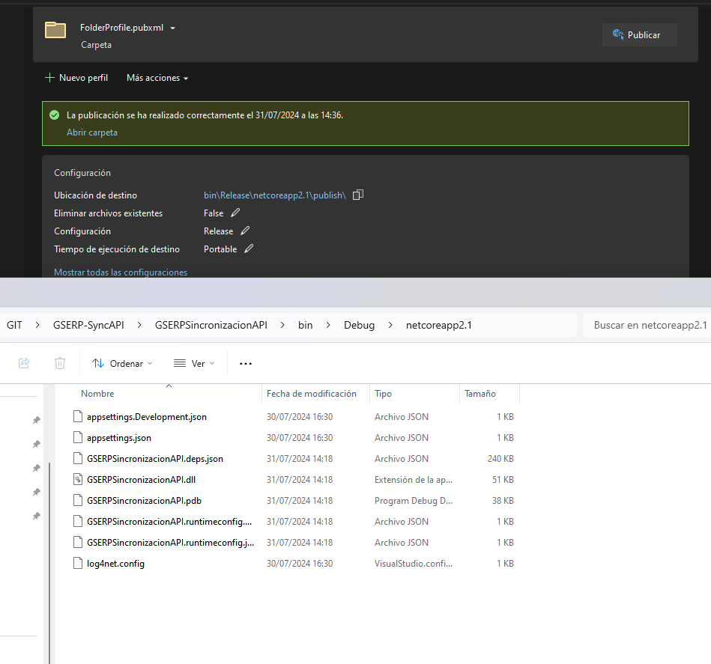Click 'Mostrar todas las configuraciones' link
711x664 pixels.
point(121,272)
